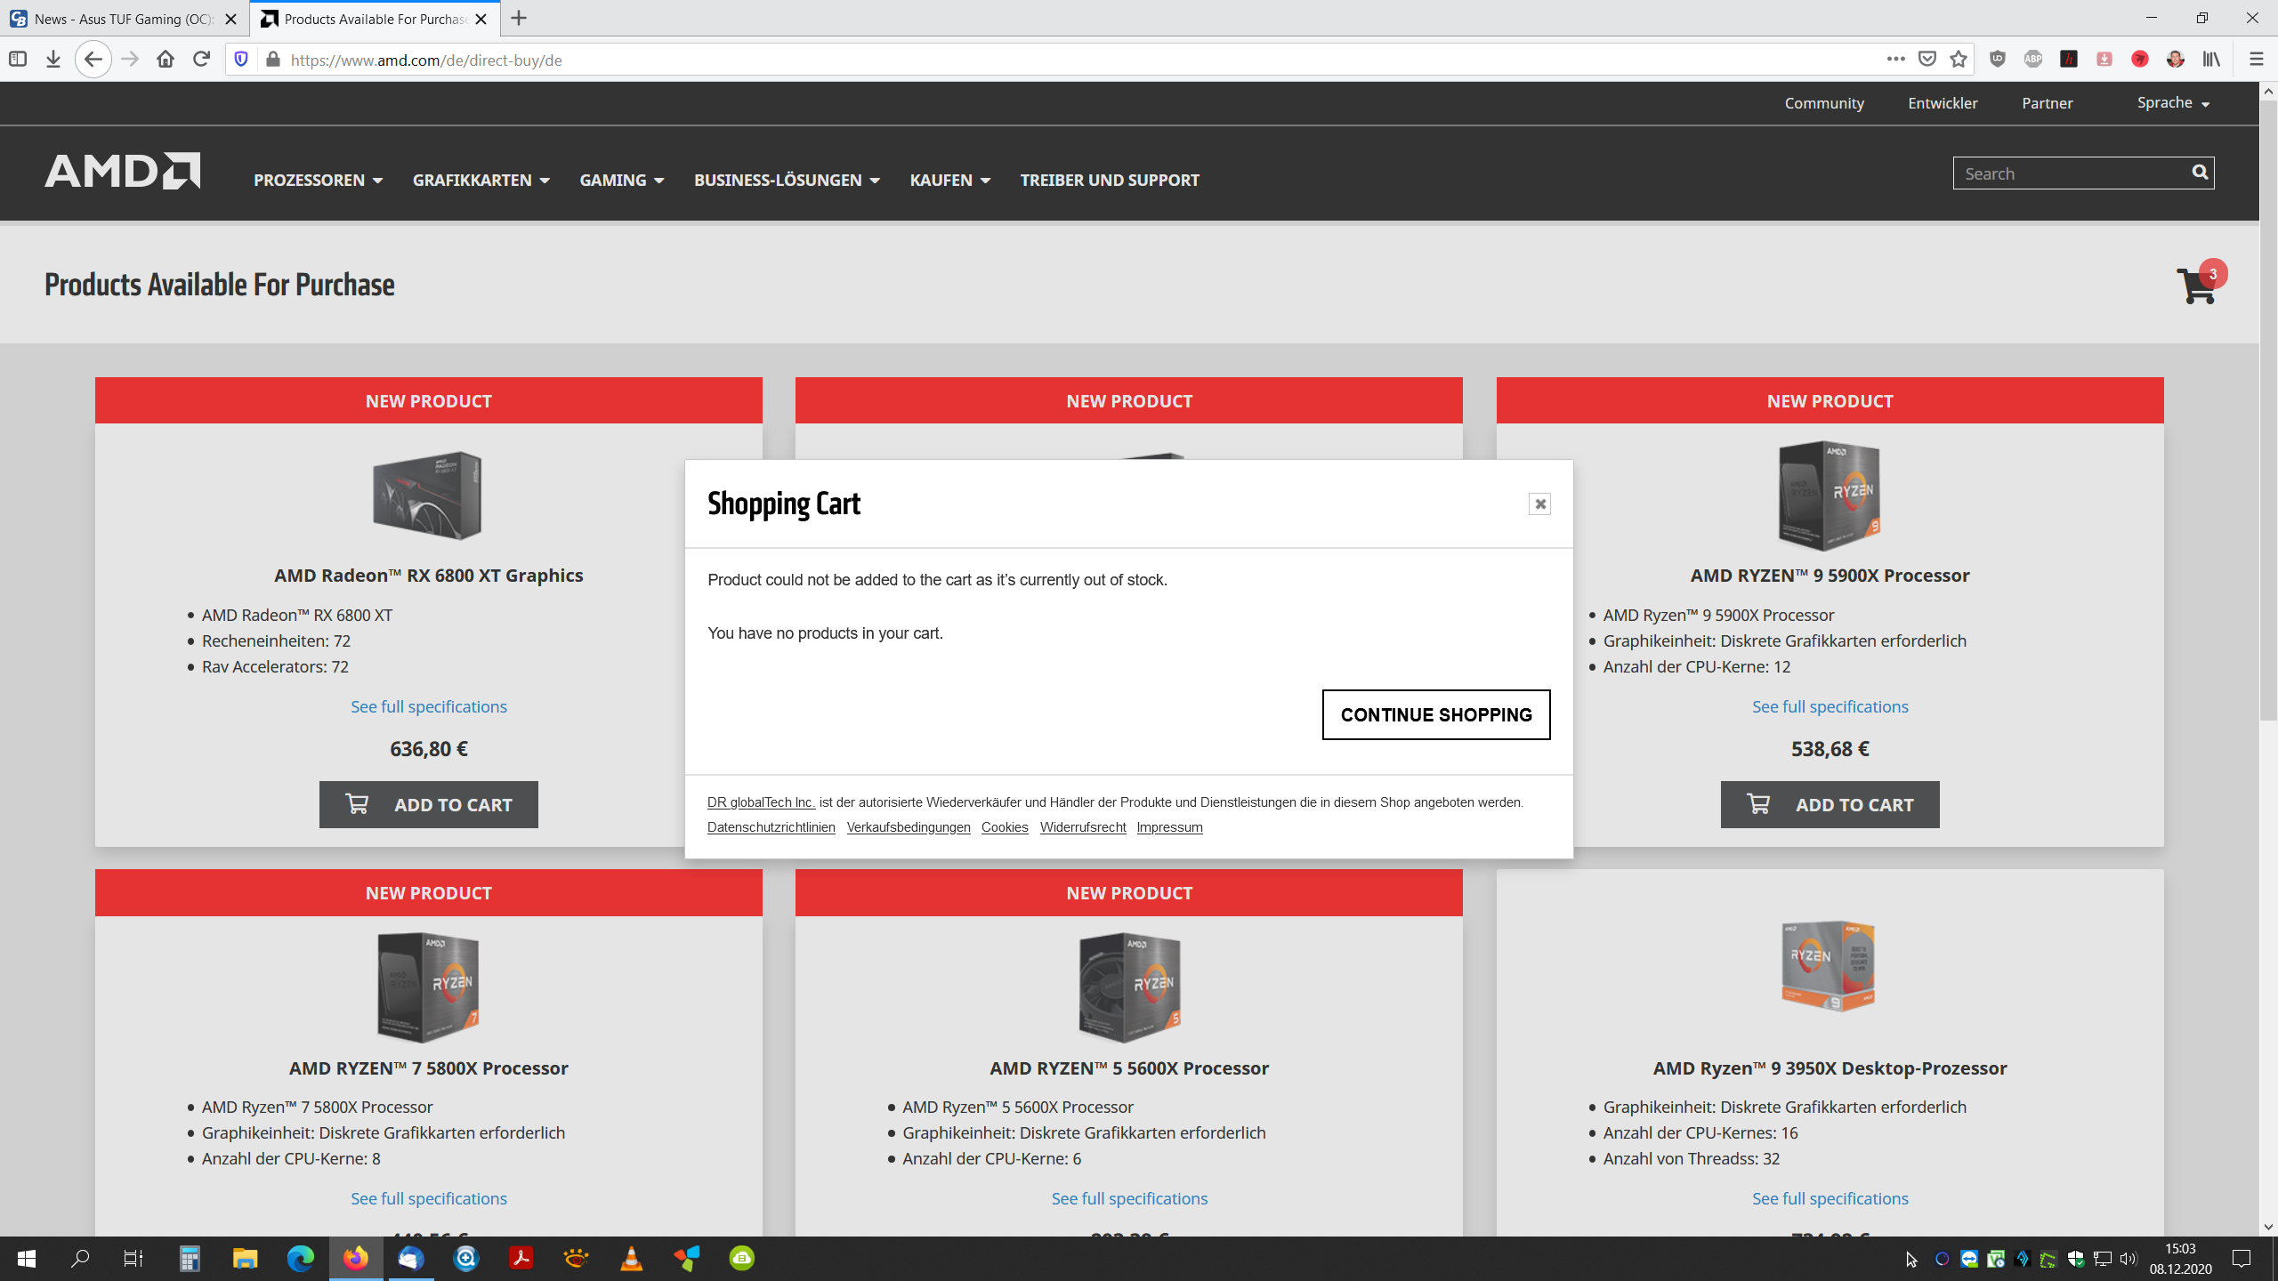Open the Impressum link in dialog
The width and height of the screenshot is (2278, 1281).
(x=1169, y=827)
